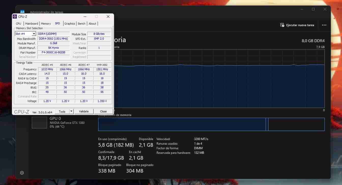342x185 pixels.
Task: Click the JEDEC #5 CAS# Latency 14.0 cell
Action: coord(47,74)
